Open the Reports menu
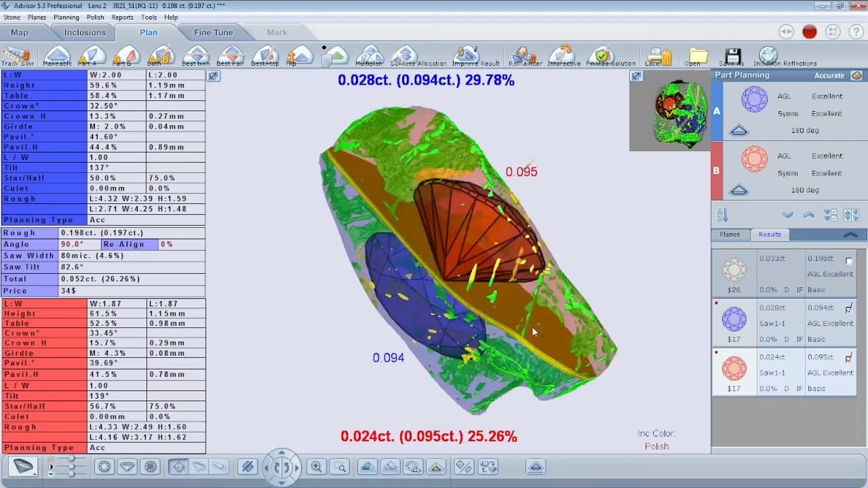The image size is (868, 488). coord(122,17)
